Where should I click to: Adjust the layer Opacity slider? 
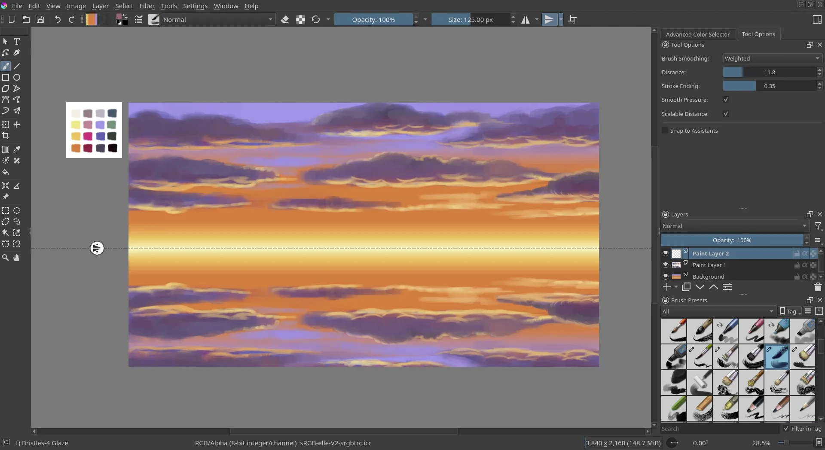pyautogui.click(x=732, y=240)
